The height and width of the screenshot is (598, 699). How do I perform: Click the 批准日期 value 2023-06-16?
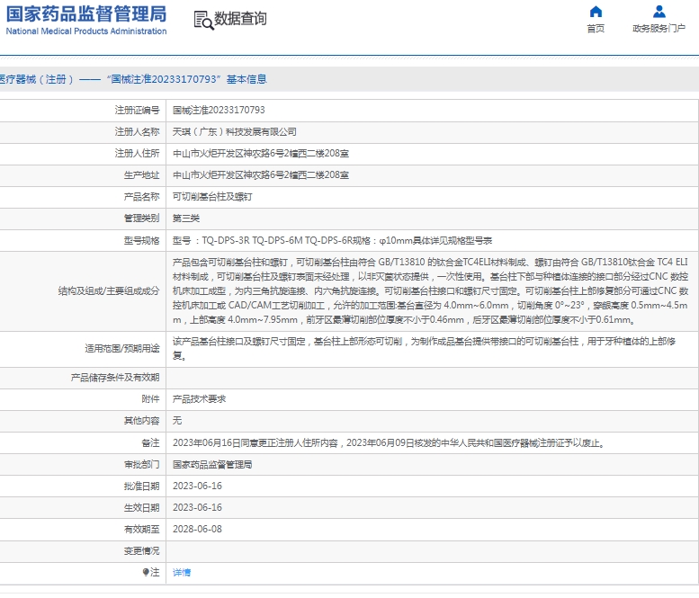(197, 486)
